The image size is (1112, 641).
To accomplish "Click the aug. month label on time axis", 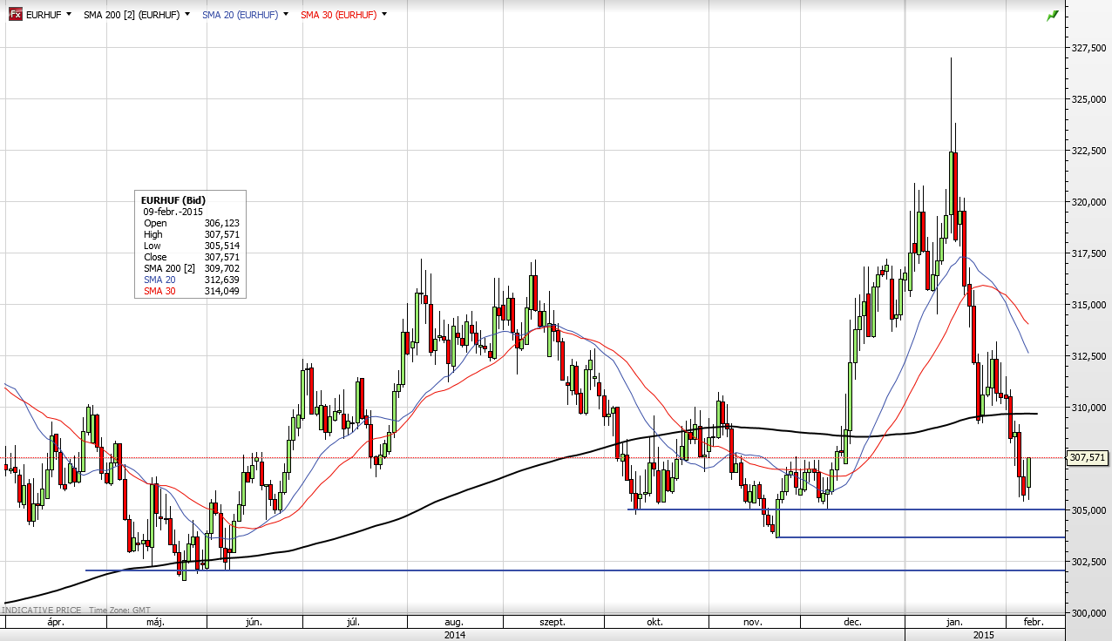I will [454, 622].
